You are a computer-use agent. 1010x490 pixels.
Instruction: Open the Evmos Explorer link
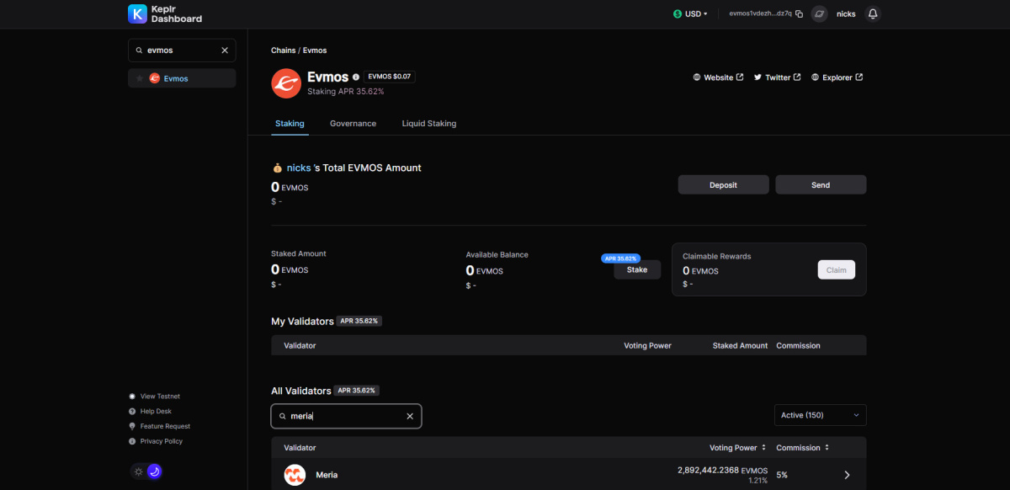coord(837,77)
